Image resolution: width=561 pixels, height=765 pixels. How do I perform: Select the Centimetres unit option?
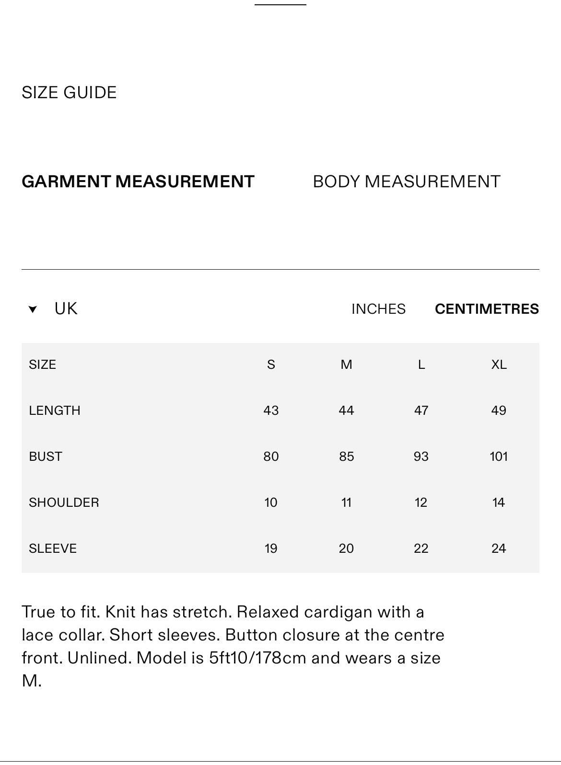click(487, 309)
